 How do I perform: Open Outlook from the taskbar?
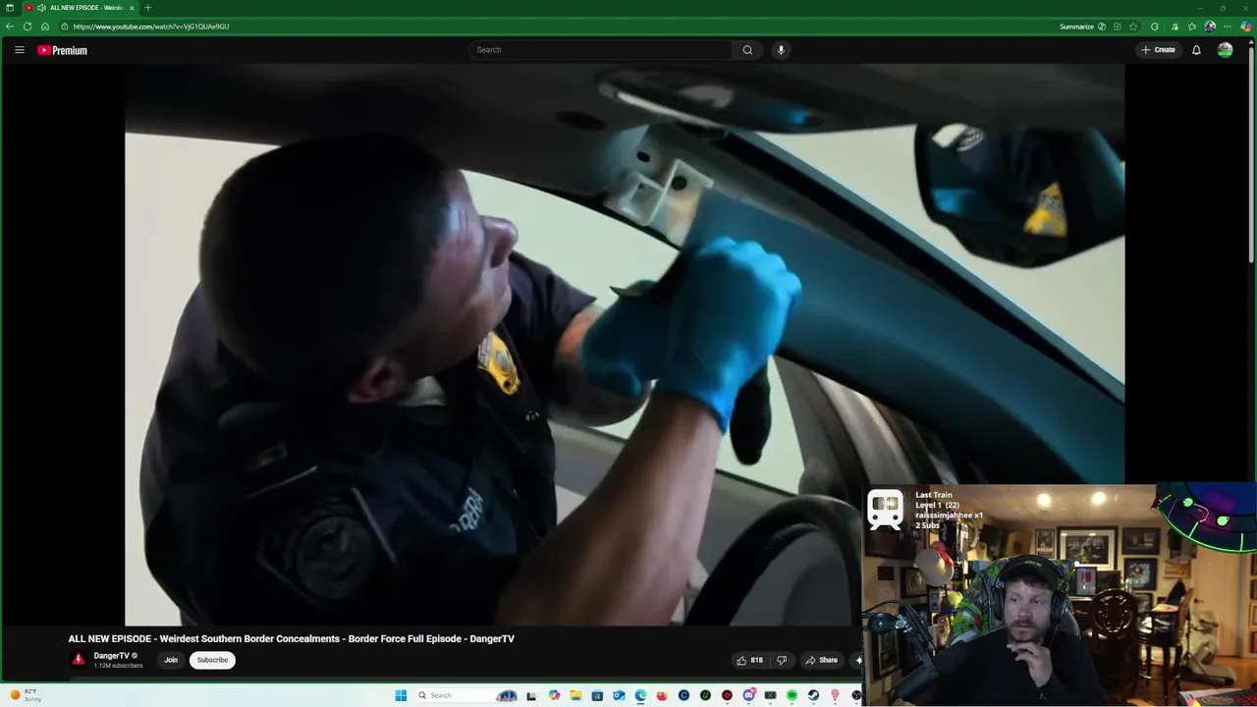point(619,695)
